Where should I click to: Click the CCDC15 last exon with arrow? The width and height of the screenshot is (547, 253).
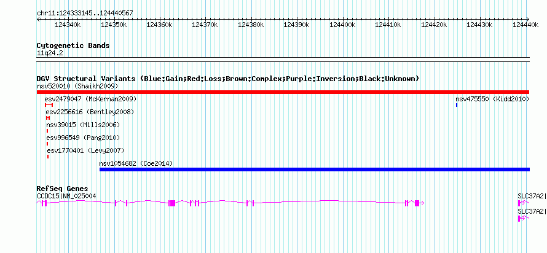[419, 203]
